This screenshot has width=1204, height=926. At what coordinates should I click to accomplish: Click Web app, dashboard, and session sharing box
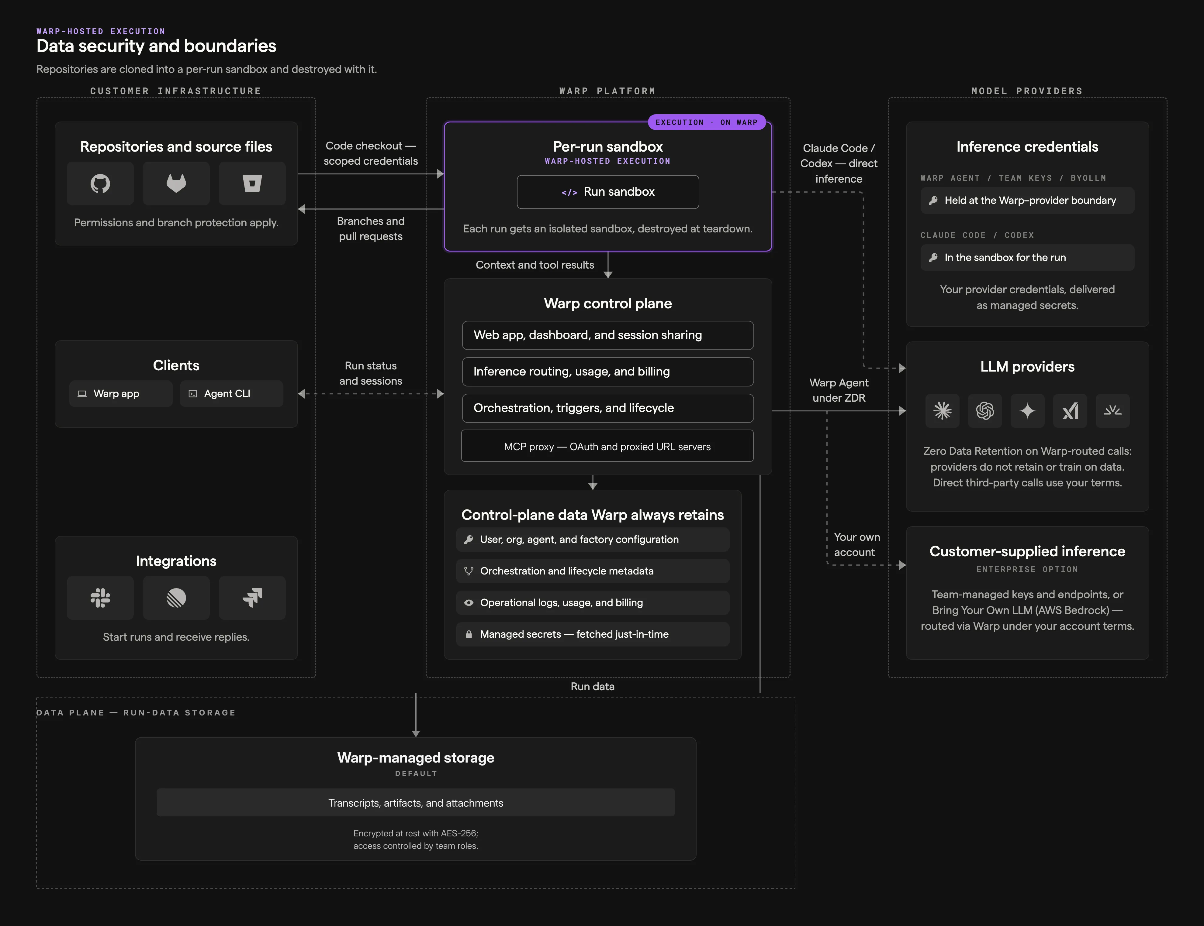click(607, 335)
